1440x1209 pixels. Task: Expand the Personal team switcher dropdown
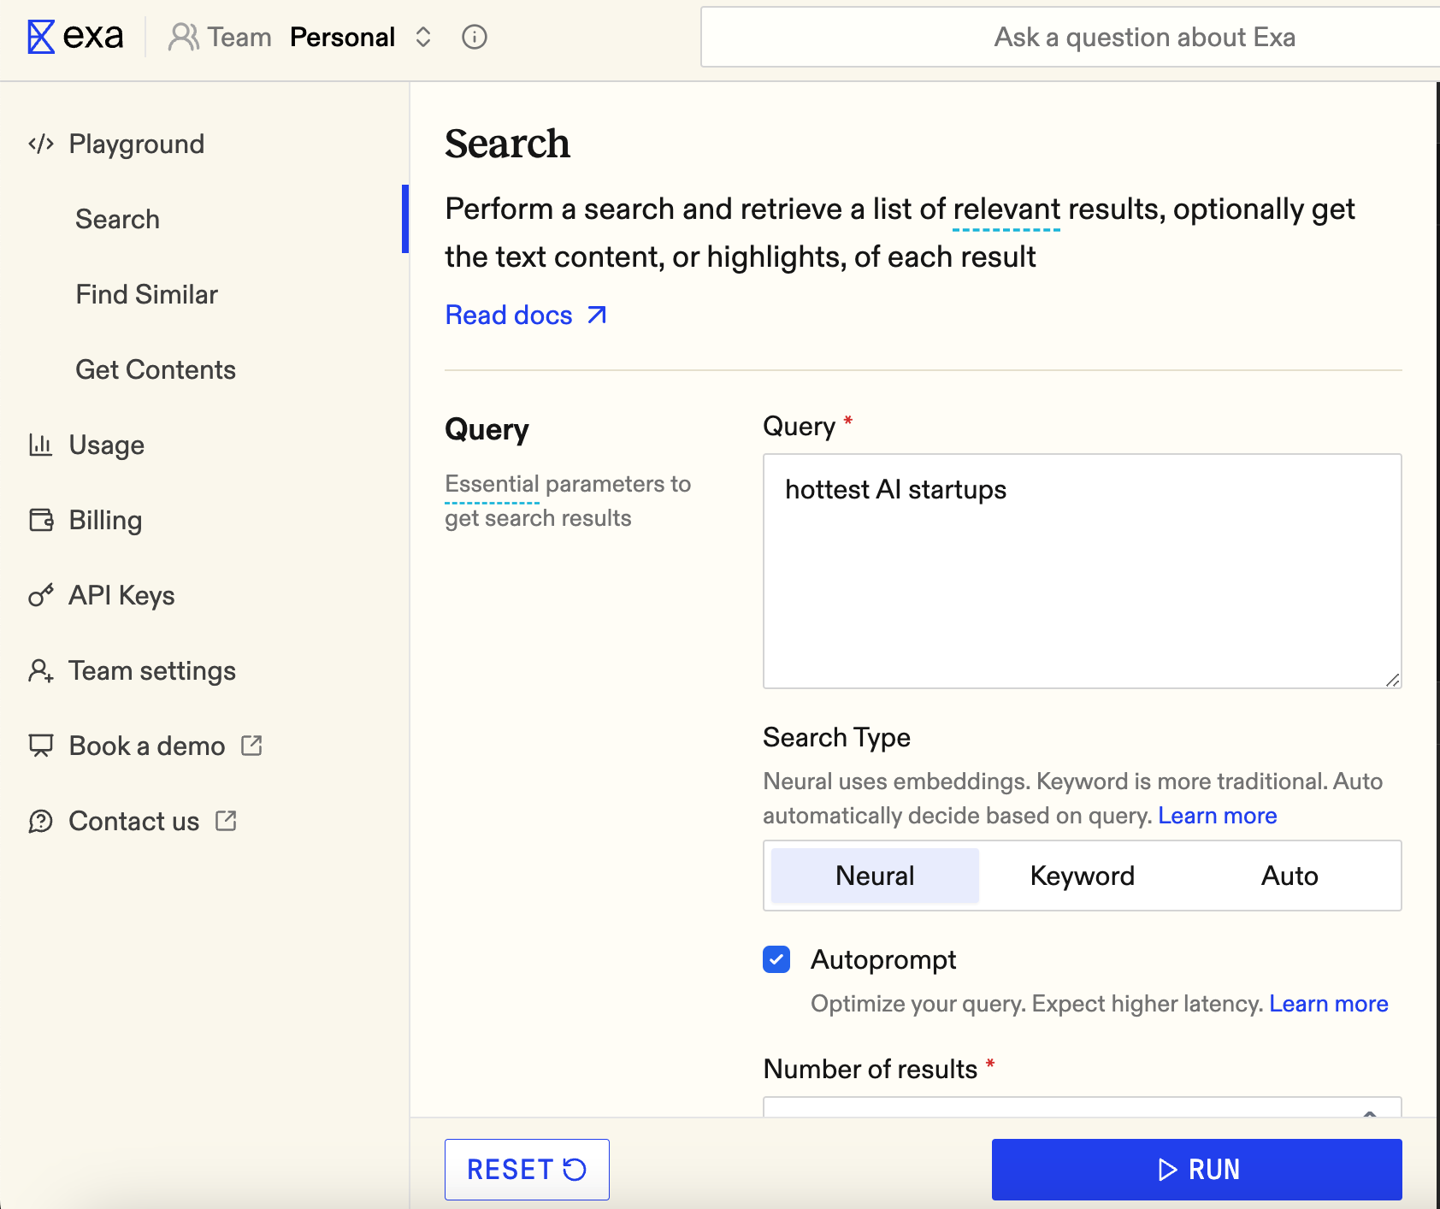point(423,37)
